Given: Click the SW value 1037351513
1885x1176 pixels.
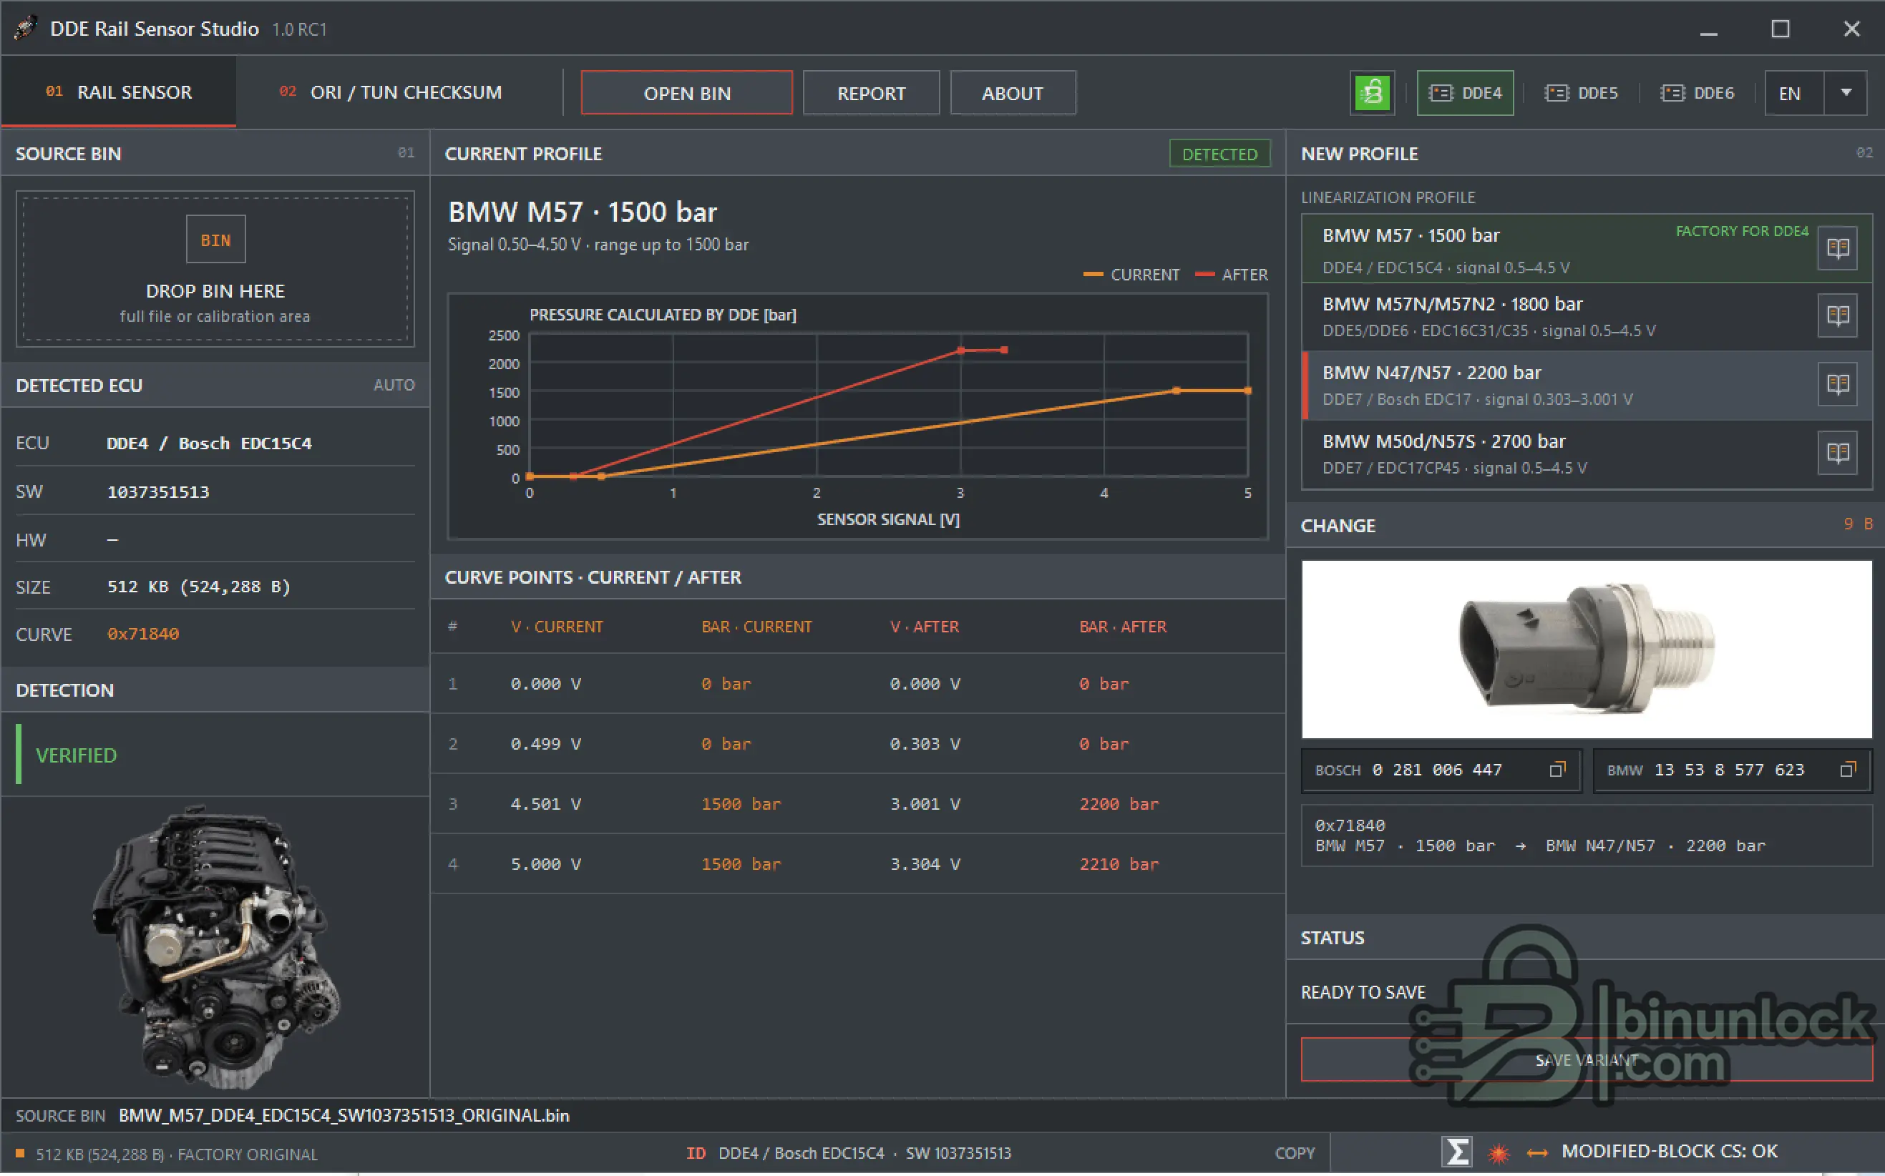Looking at the screenshot, I should pyautogui.click(x=158, y=491).
